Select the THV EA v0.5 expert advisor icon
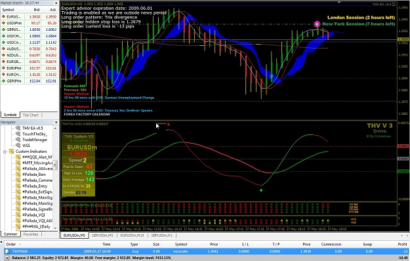The image size is (410, 261). (18, 128)
